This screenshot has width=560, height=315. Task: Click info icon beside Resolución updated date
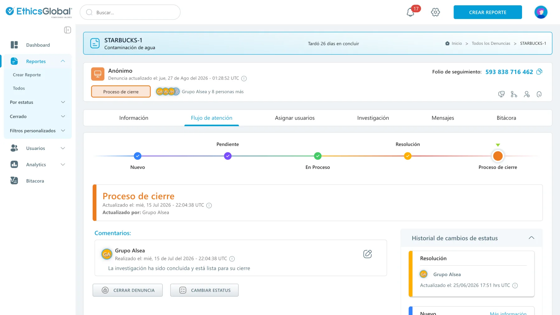(x=515, y=285)
